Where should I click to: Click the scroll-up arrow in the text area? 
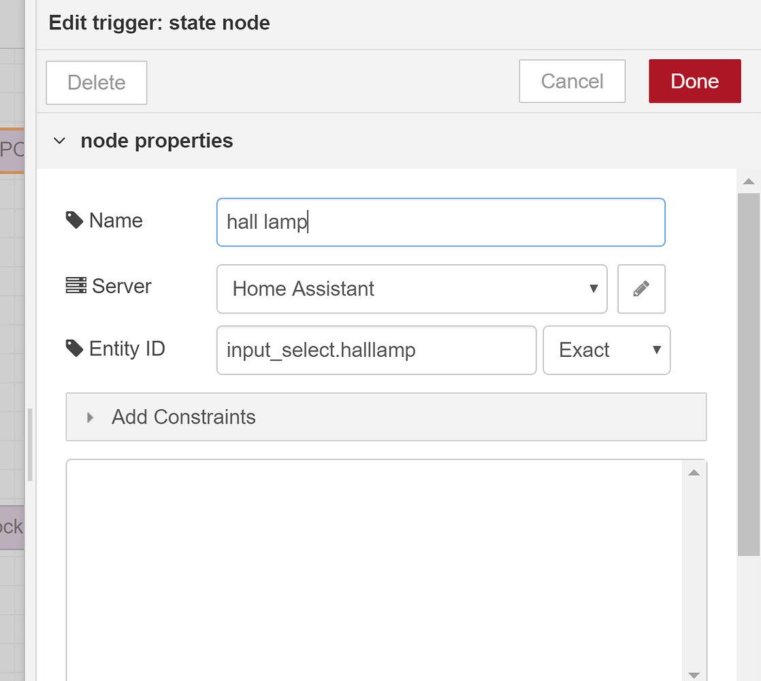point(694,471)
